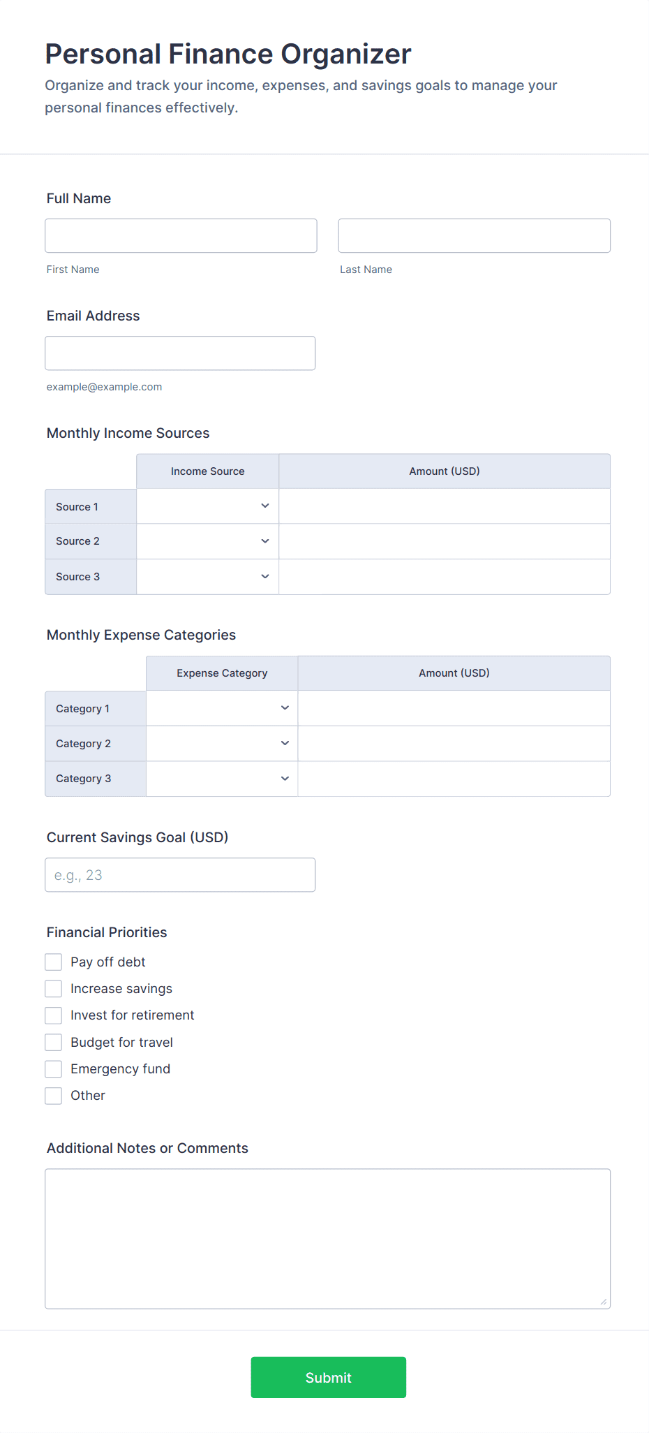Click the First Name input field
The height and width of the screenshot is (1433, 649).
(181, 236)
